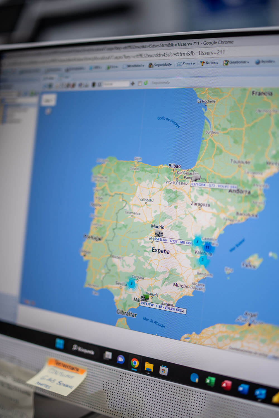
Task: Open the Ayuda menu in the toolbar
Action: click(x=265, y=62)
